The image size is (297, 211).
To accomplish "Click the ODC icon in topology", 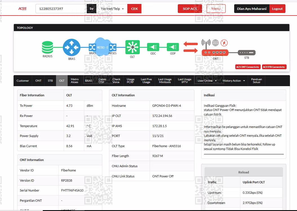I will 153,47.
